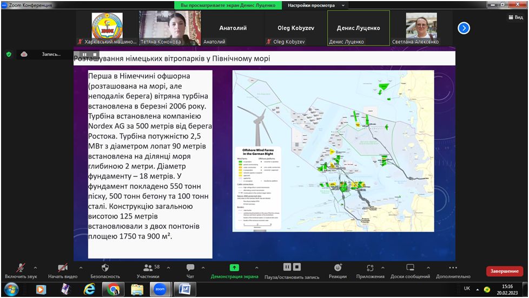Click the cloud recording icon
Image resolution: width=529 pixels, height=298 pixels.
click(24, 54)
